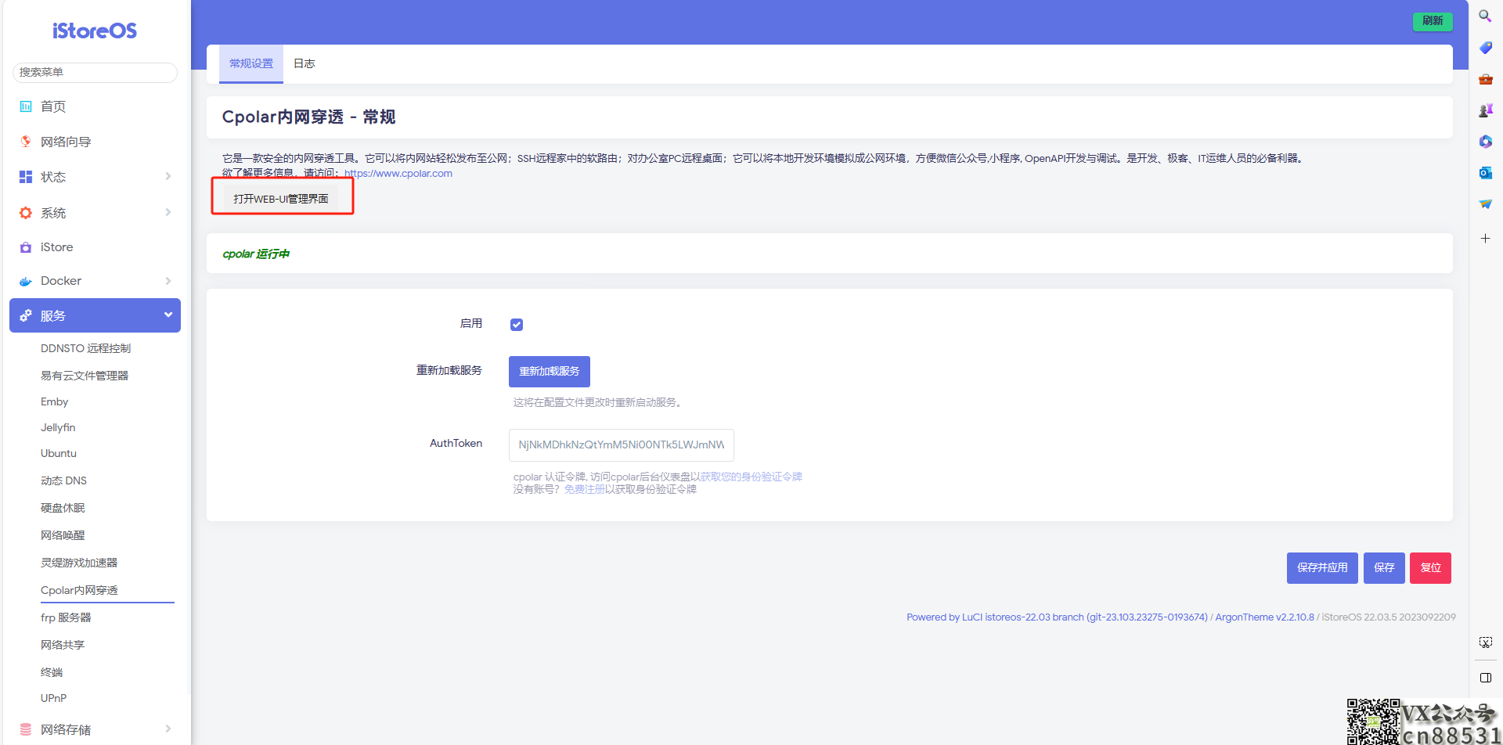Click the Docker whale icon
The image size is (1503, 745).
(x=26, y=281)
